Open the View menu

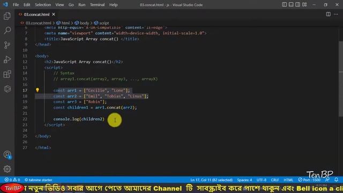point(59,5)
